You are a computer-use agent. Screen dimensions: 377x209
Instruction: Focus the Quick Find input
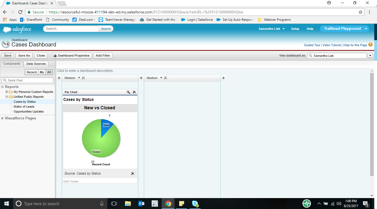27,80
